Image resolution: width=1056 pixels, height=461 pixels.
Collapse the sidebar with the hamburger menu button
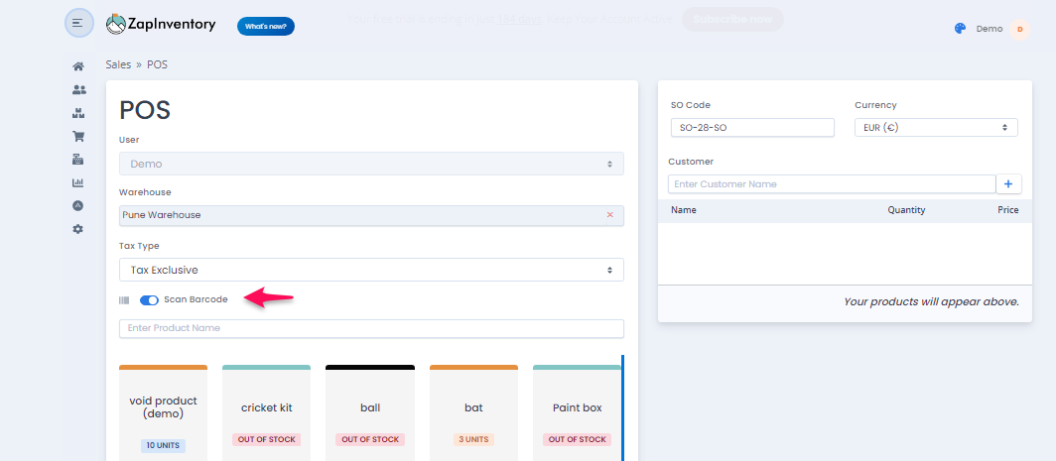coord(78,23)
